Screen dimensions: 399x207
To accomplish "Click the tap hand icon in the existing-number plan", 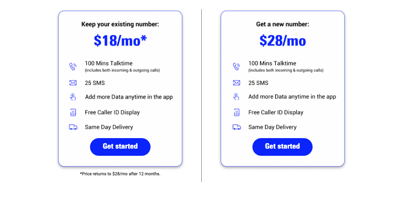I will click(x=73, y=97).
